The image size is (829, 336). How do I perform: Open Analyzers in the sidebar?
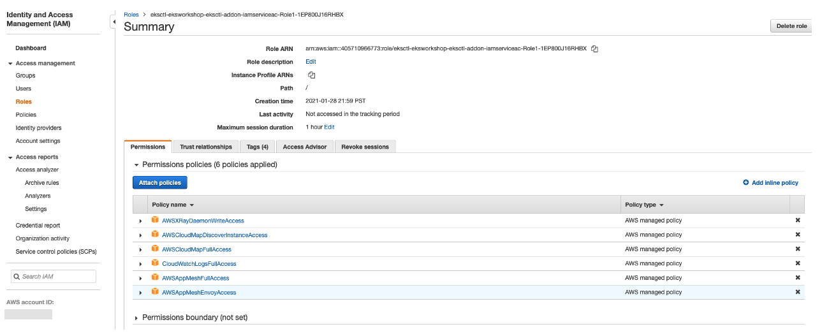[x=38, y=196]
